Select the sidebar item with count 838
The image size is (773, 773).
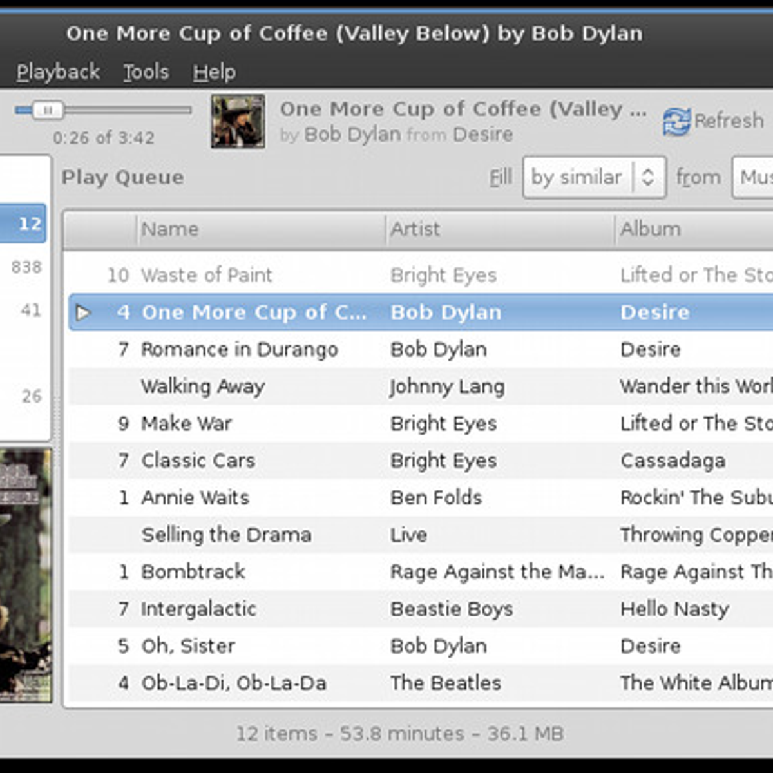point(23,267)
